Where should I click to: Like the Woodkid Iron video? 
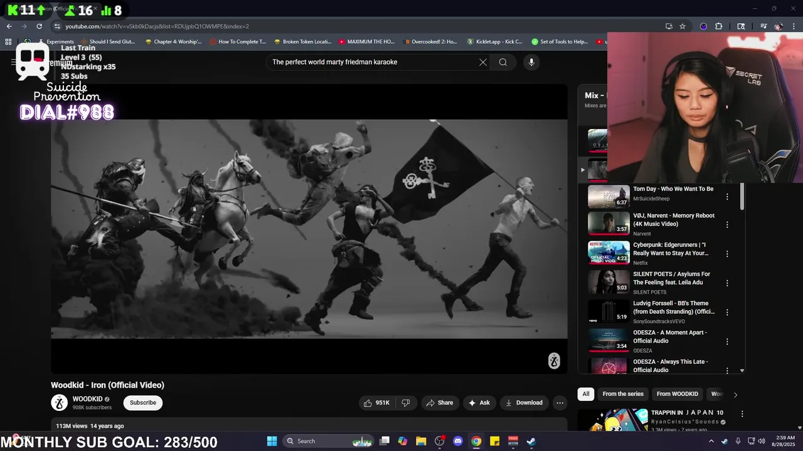click(x=376, y=403)
